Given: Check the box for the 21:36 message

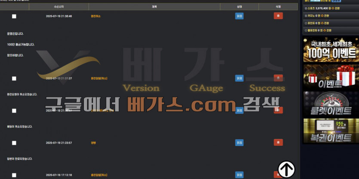Looking at the screenshot, I should pyautogui.click(x=14, y=110).
